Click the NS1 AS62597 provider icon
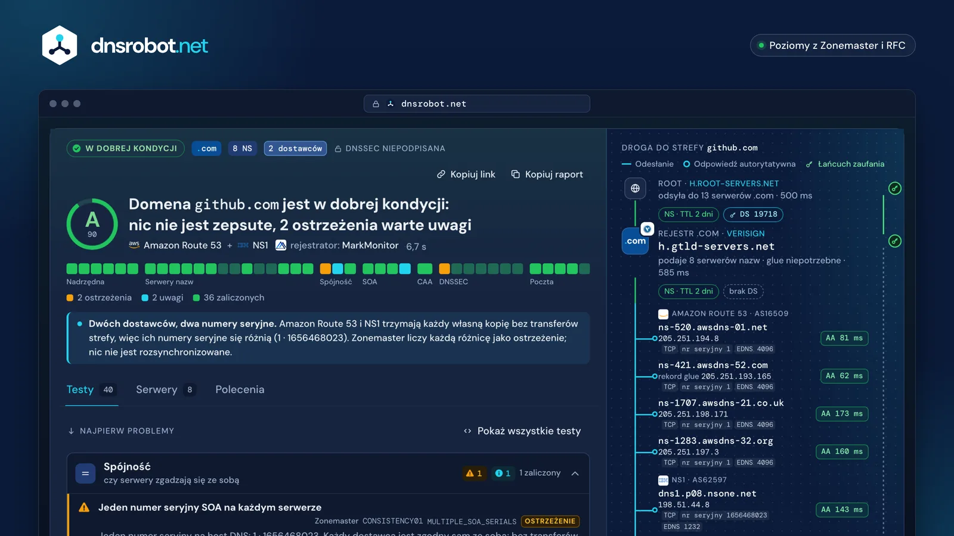Image resolution: width=954 pixels, height=536 pixels. [663, 480]
